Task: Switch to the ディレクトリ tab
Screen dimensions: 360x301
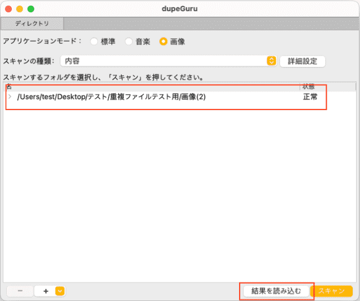Action: [x=32, y=24]
